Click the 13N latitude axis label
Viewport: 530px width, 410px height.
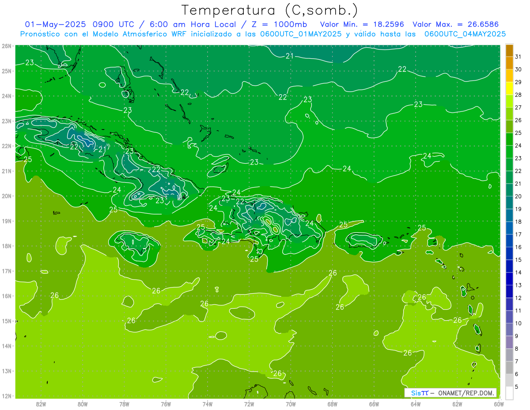[7, 371]
